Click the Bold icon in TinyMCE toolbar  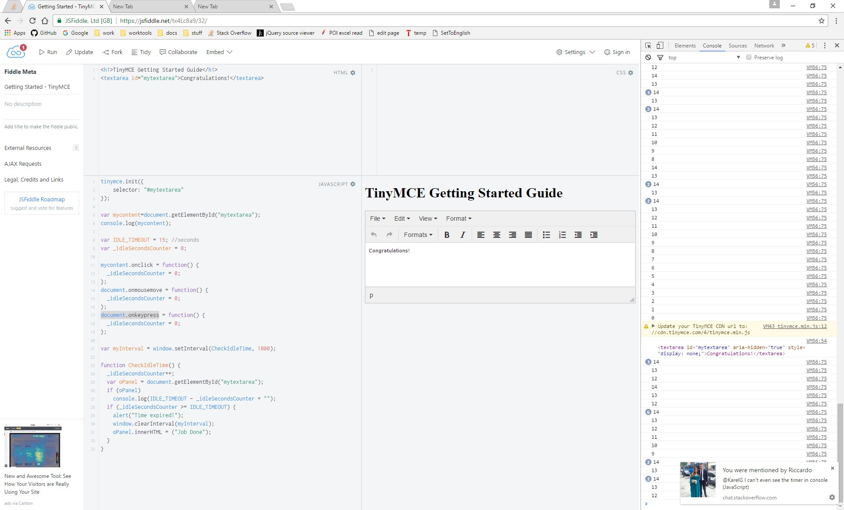pyautogui.click(x=447, y=235)
